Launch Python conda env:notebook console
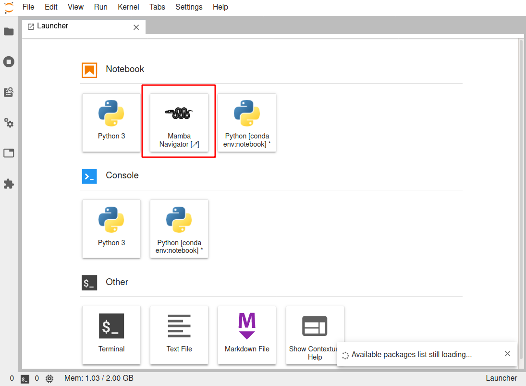The height and width of the screenshot is (386, 526). [179, 229]
